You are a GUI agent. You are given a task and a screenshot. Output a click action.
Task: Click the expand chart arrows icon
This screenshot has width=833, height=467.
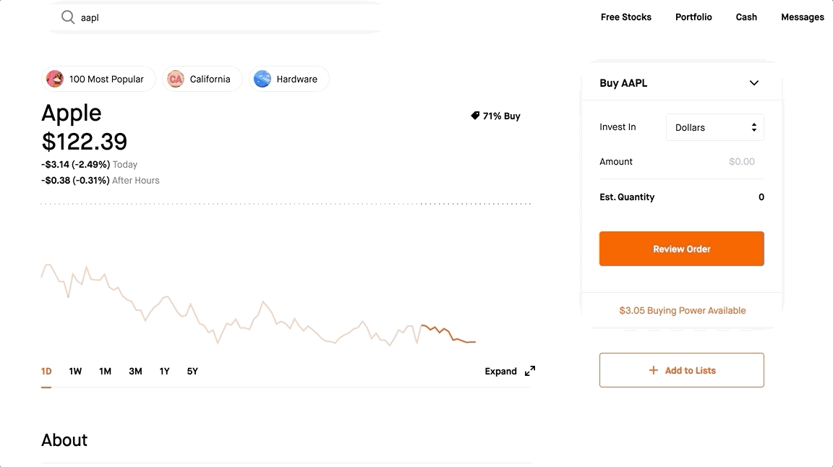(x=530, y=371)
